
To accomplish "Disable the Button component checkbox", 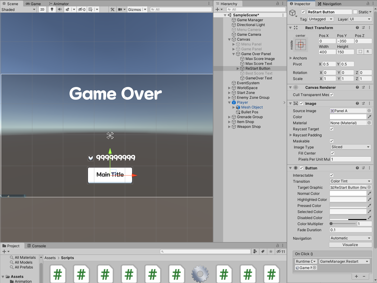I will point(301,168).
